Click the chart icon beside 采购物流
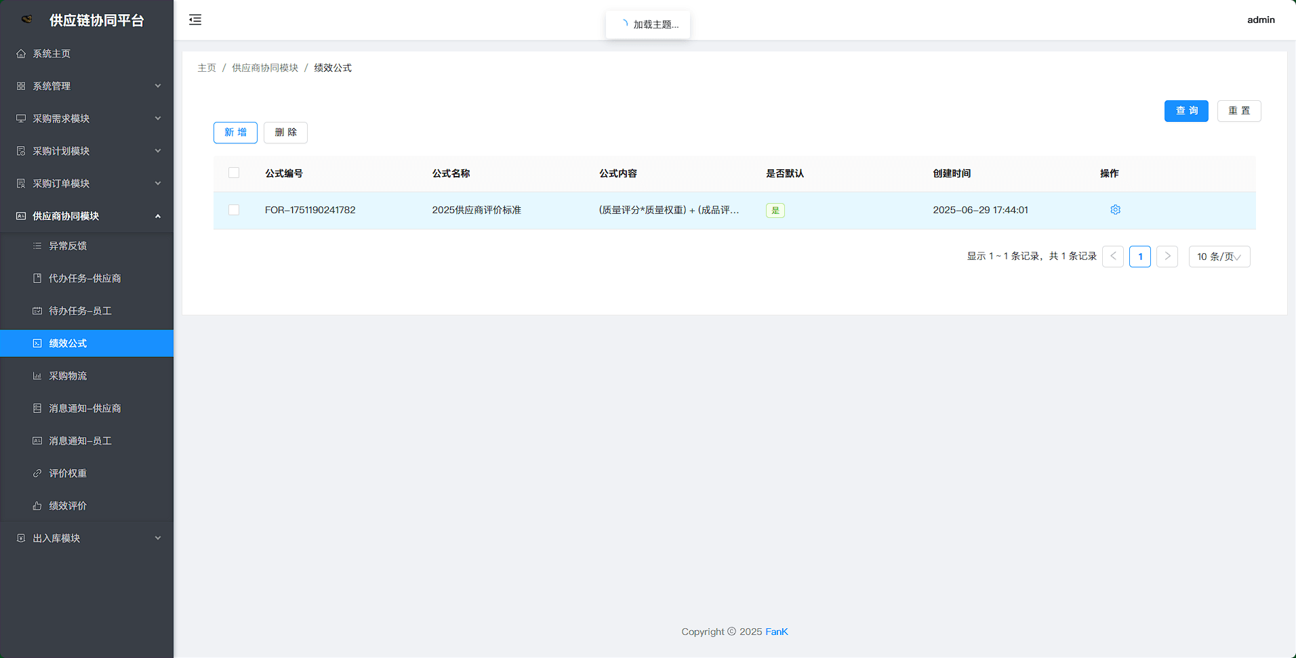 [37, 376]
